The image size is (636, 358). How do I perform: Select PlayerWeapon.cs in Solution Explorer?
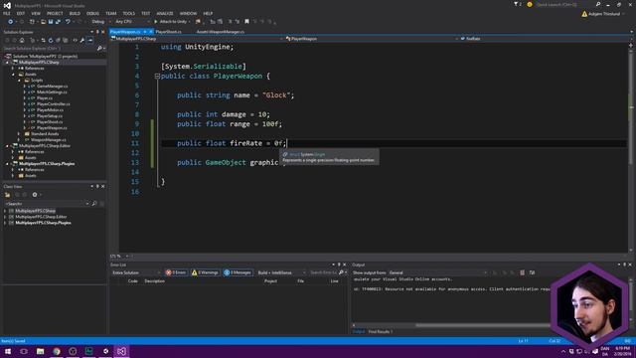pos(52,128)
